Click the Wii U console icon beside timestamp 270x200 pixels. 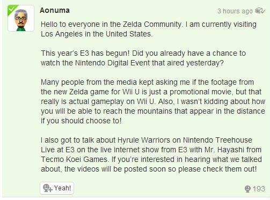[x=260, y=11]
